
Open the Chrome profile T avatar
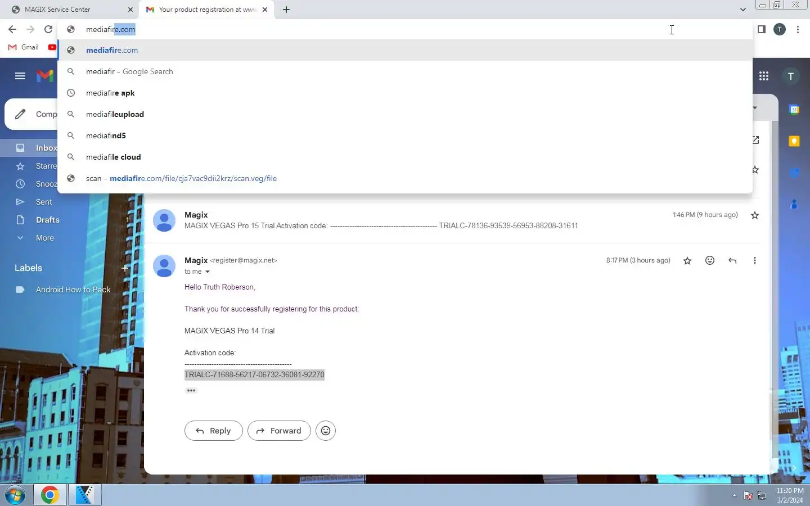[779, 29]
